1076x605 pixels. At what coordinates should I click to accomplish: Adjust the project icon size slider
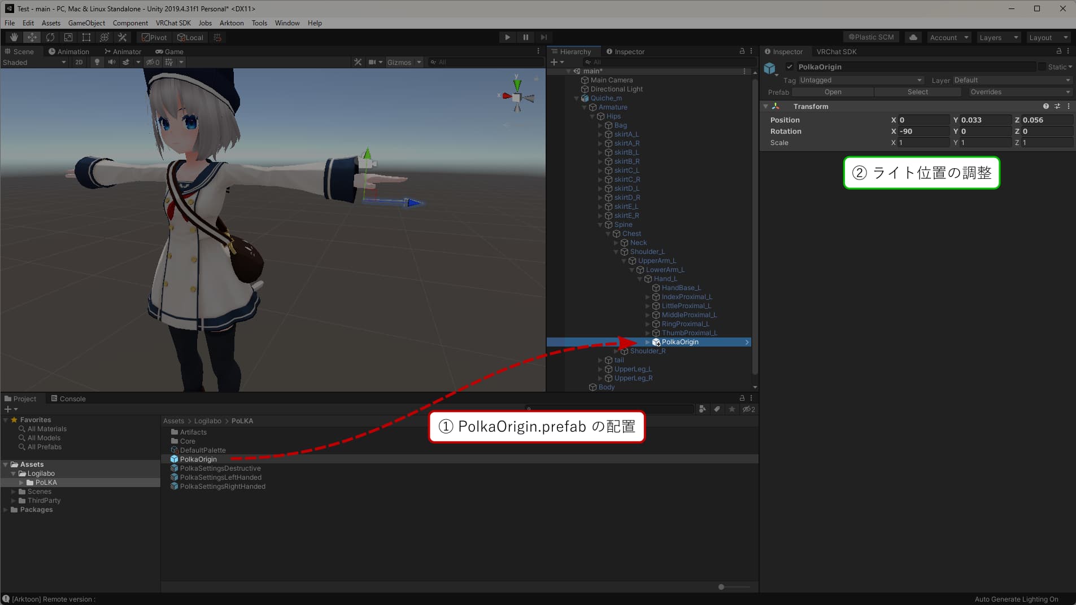[x=721, y=587]
